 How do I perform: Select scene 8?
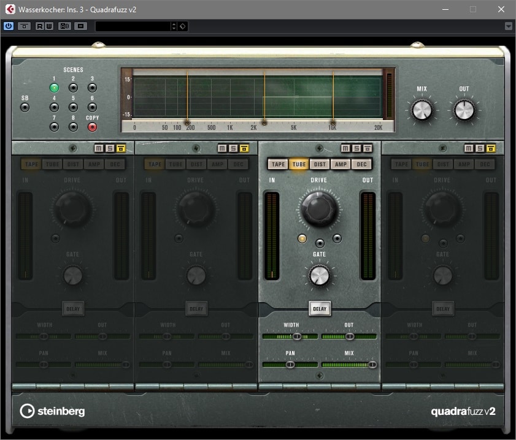click(x=73, y=127)
